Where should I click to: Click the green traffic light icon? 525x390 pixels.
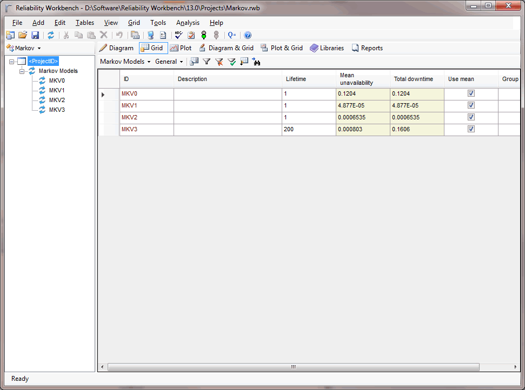point(204,35)
